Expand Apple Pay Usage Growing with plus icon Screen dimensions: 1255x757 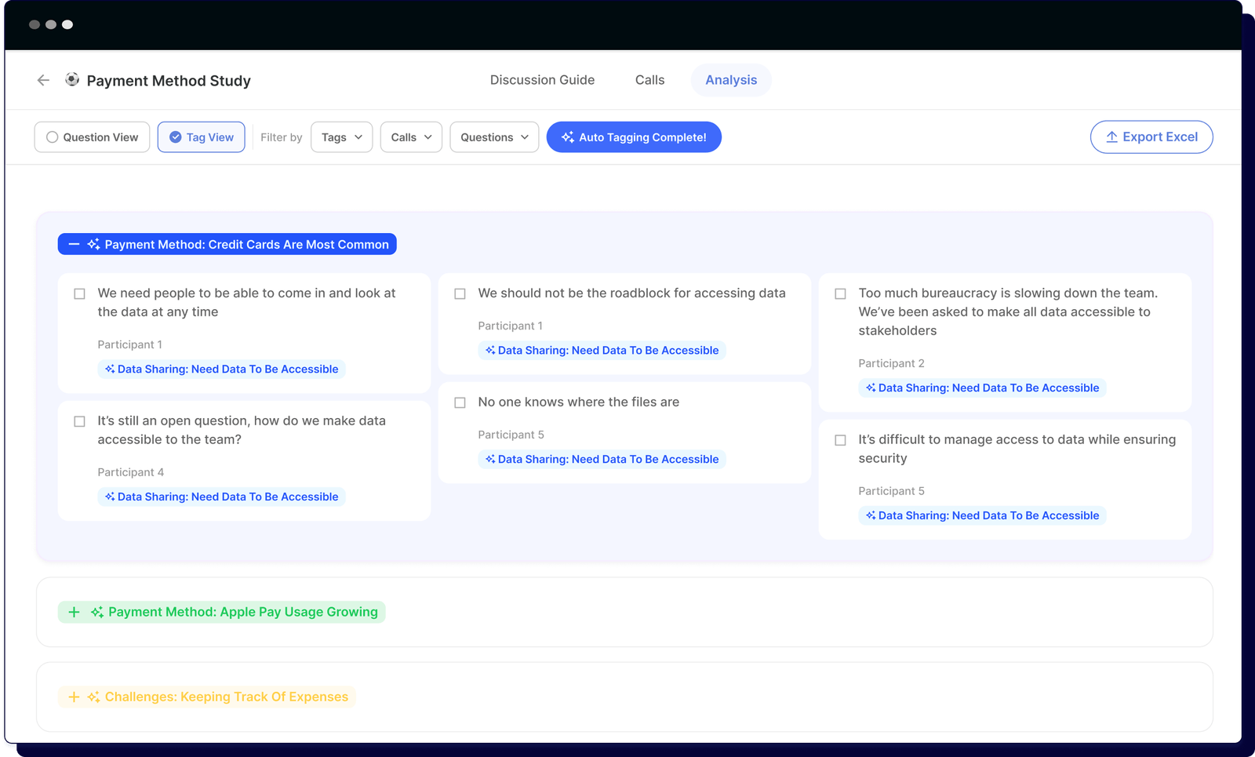point(74,612)
